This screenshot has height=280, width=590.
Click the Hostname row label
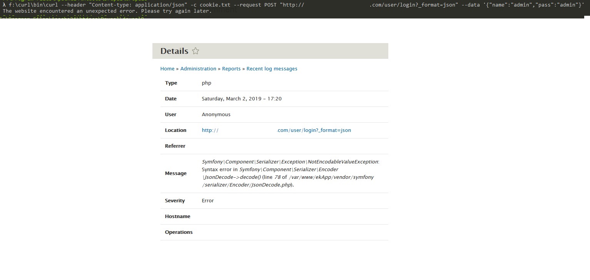[178, 217]
